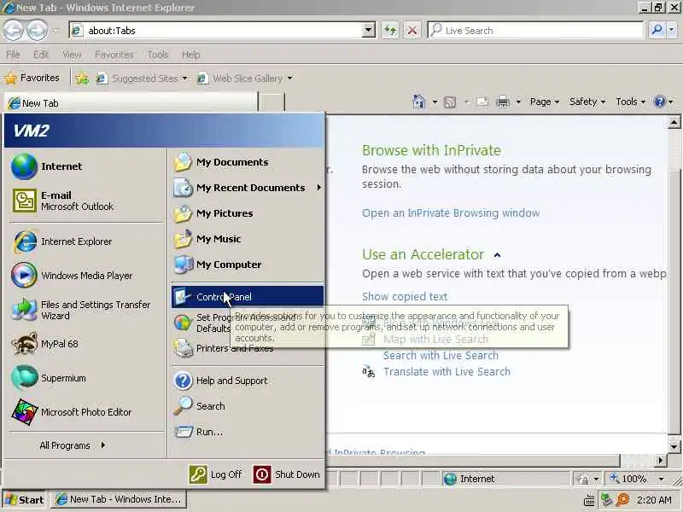Open a blank new tab button

271,103
